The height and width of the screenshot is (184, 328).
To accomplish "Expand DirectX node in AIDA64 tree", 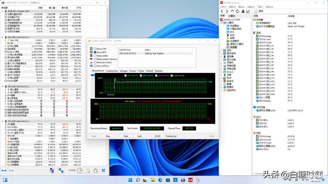I will coord(221,72).
